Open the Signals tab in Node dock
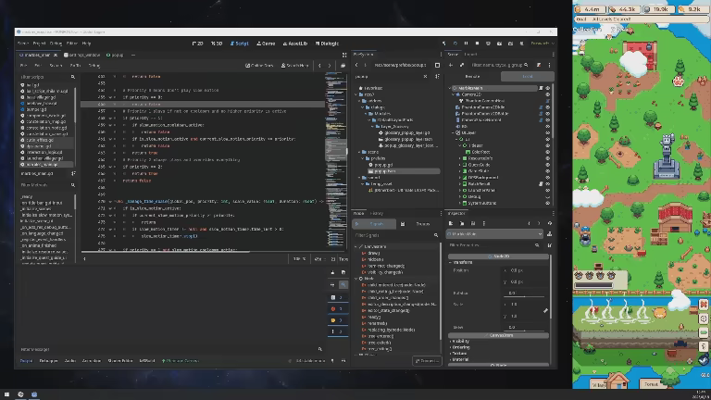The image size is (711, 400). click(x=373, y=224)
